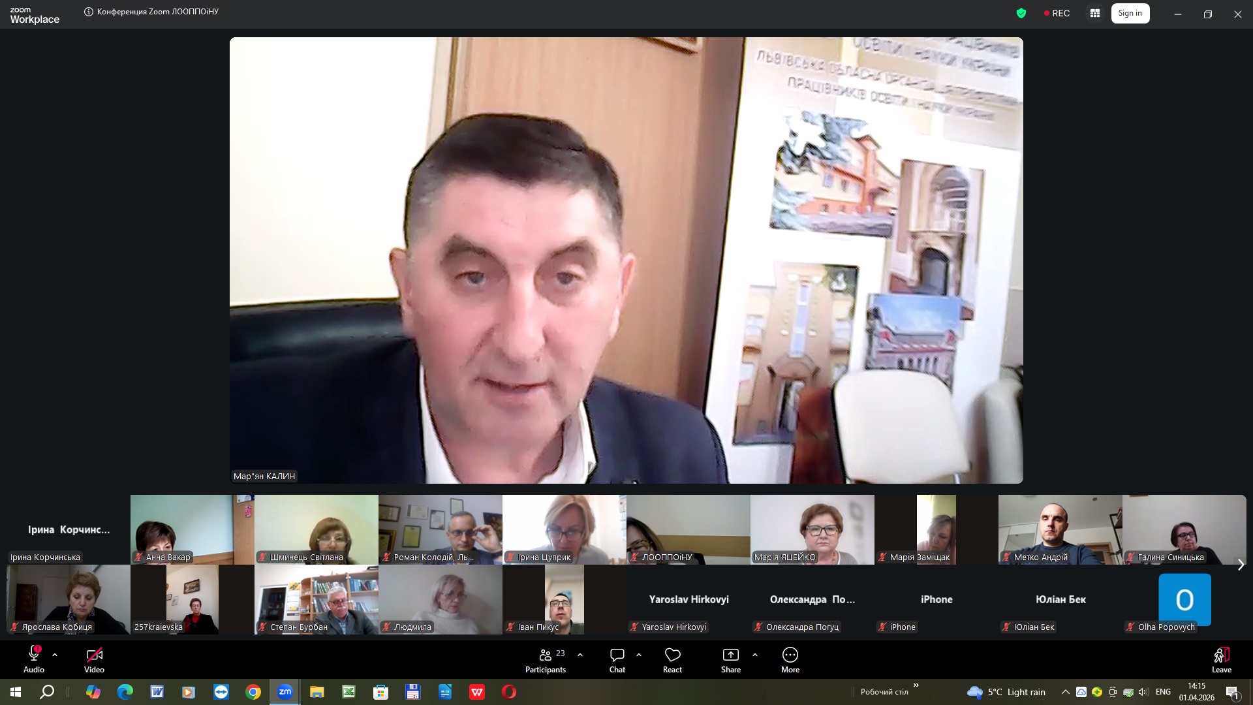Click the meeting info icon beside title
The height and width of the screenshot is (705, 1253).
[x=89, y=12]
